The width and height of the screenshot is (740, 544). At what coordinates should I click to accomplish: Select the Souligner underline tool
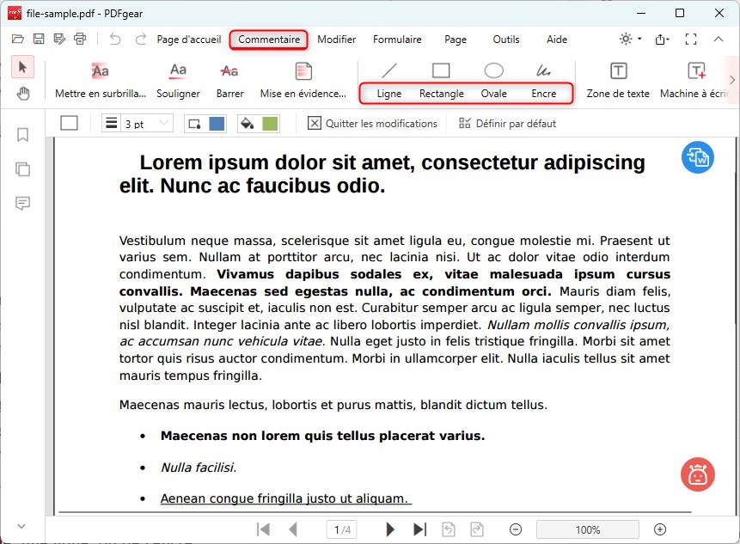tap(178, 80)
